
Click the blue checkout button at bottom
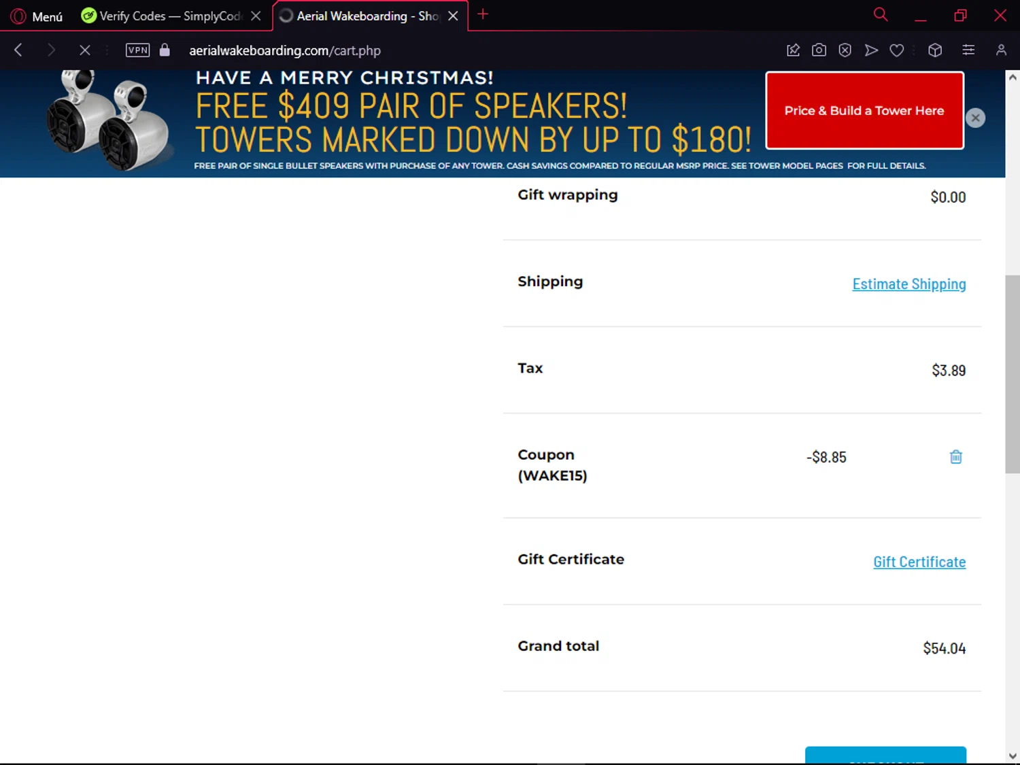click(x=885, y=755)
